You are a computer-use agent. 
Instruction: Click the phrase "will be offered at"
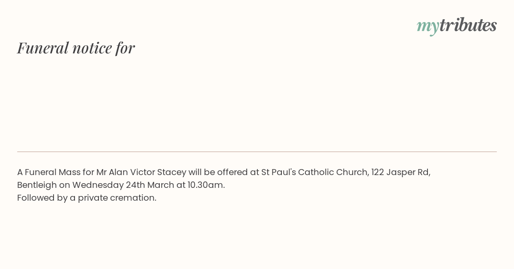point(223,172)
